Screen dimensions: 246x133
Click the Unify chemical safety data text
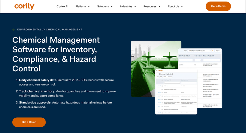[38, 80]
